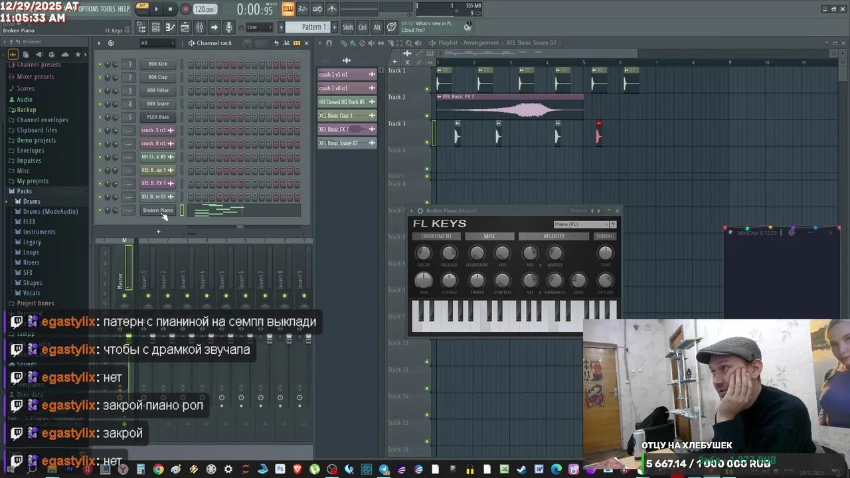This screenshot has width=850, height=478.
Task: Mute the 808 Clap channel via its green light
Action: point(100,78)
